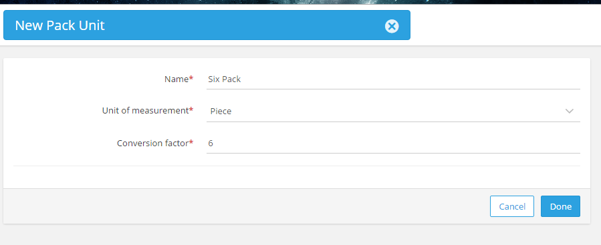Click empty blue header bar area

click(x=245, y=25)
